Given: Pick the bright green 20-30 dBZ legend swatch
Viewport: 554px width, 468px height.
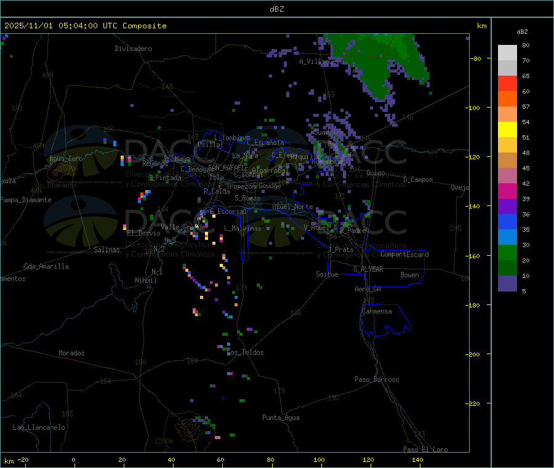Looking at the screenshot, I should [x=507, y=252].
